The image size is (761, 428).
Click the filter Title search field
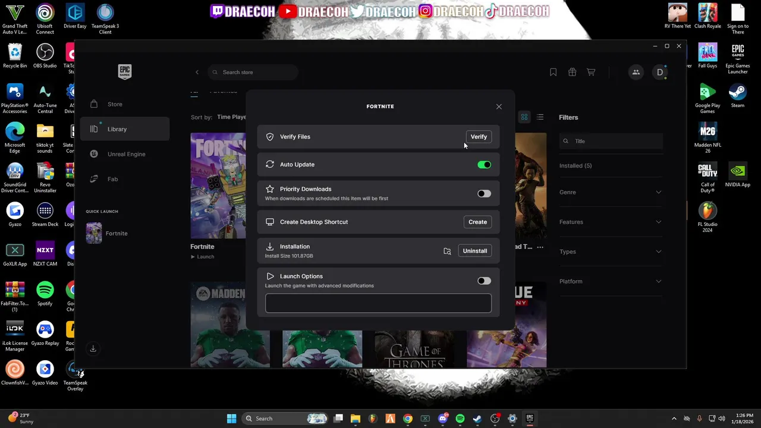pyautogui.click(x=611, y=141)
